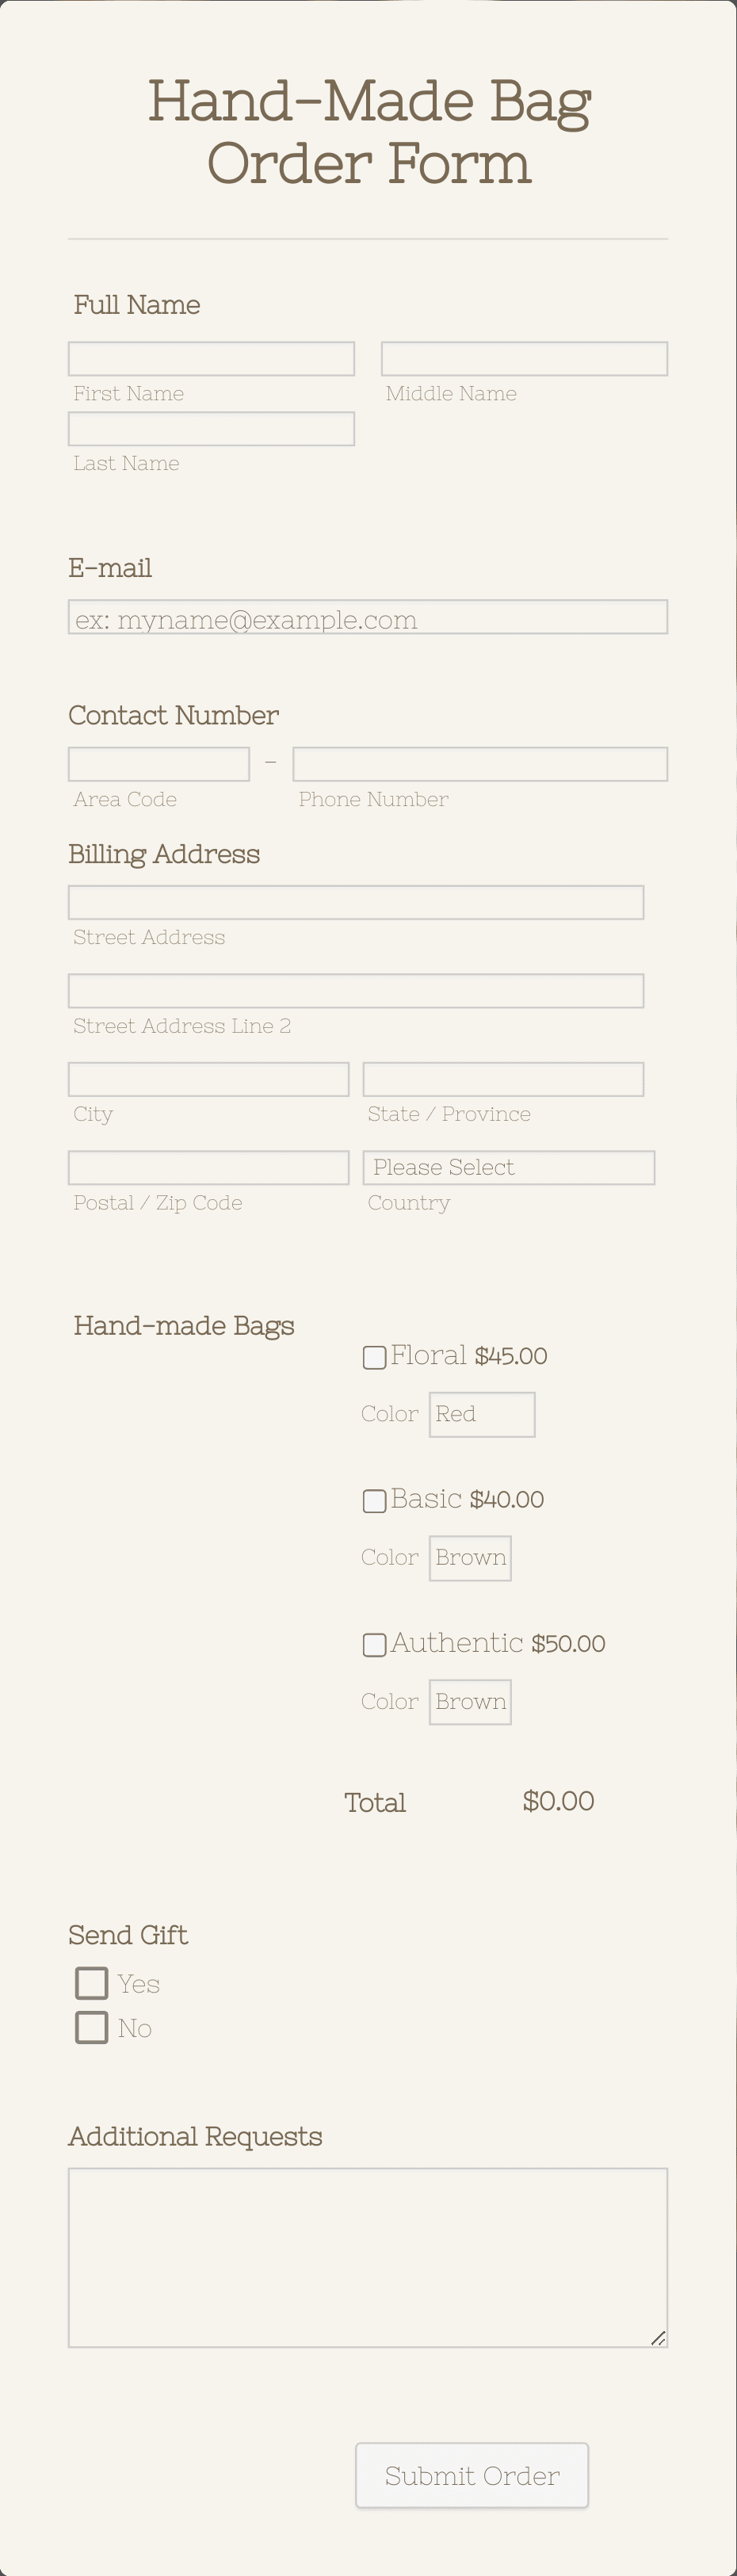This screenshot has width=737, height=2576.
Task: Select Yes under Send Gift
Action: 91,1982
